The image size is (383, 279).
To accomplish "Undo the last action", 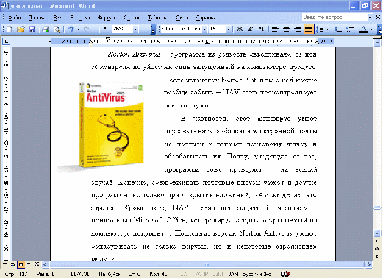I will pos(71,29).
